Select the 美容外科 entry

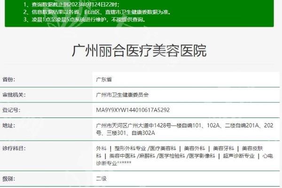point(195,149)
